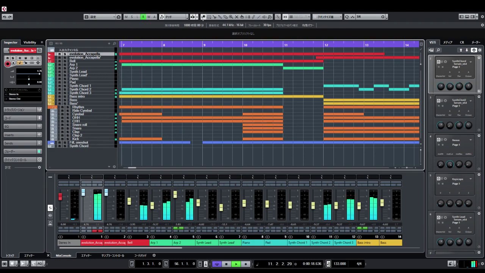
Task: Mute the Bell track
Action: (59, 61)
